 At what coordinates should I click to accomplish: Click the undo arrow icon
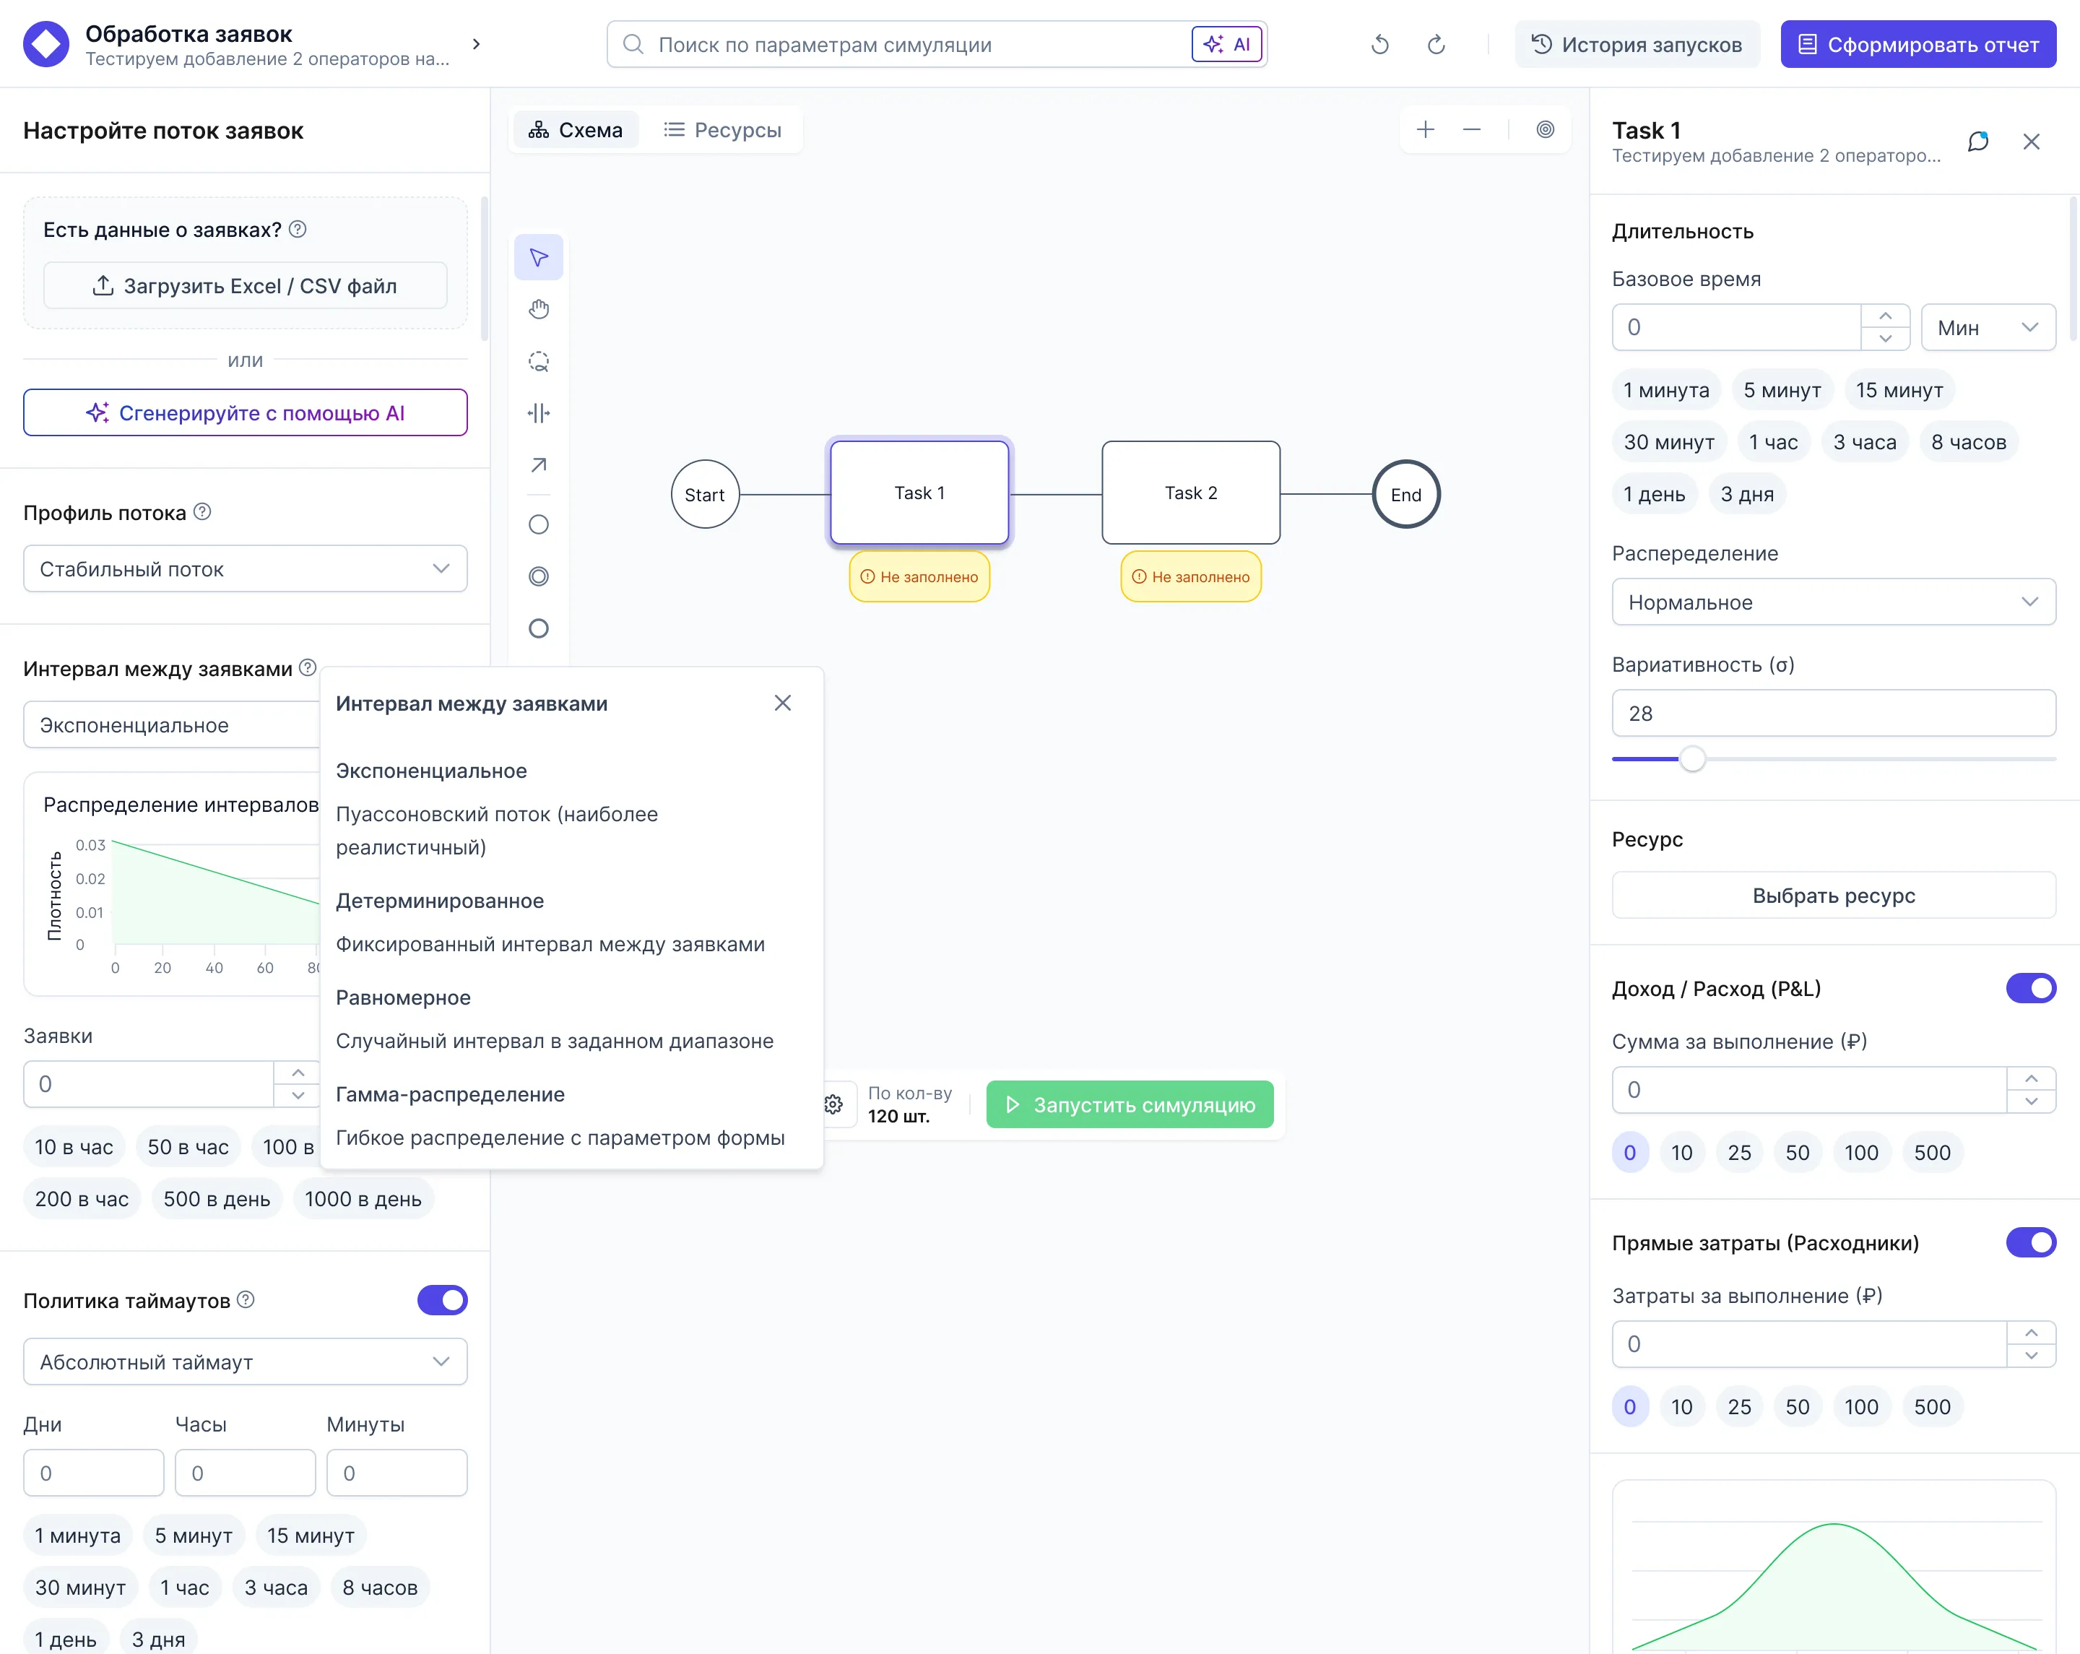[x=1379, y=44]
